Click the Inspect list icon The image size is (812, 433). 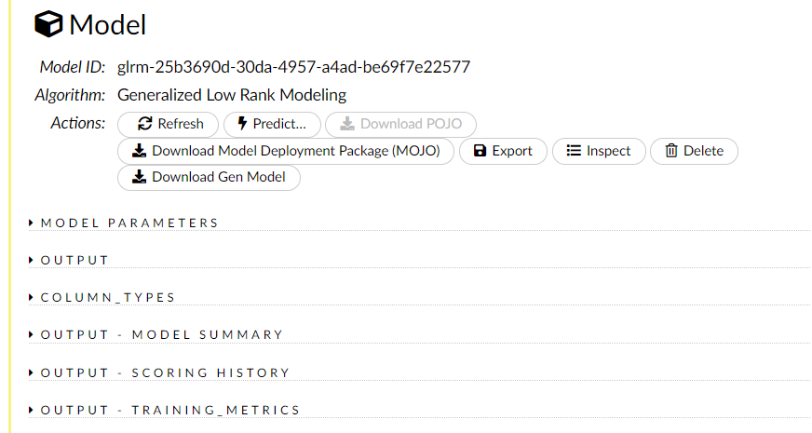pos(575,151)
